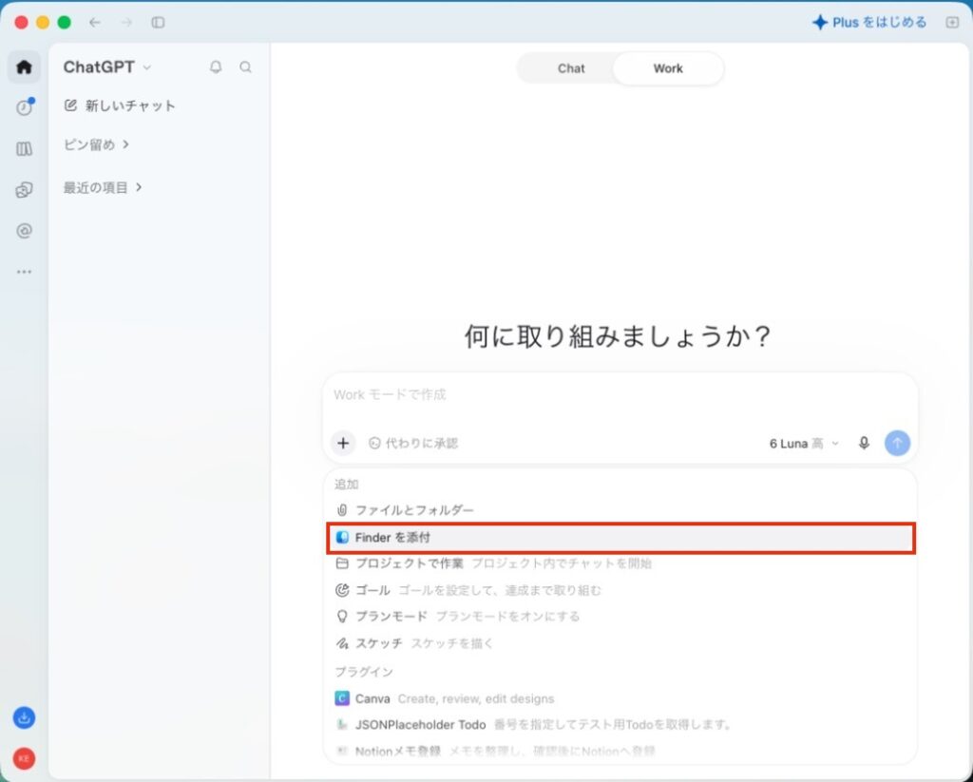This screenshot has width=973, height=782.
Task: Select ゴール menu item
Action: 620,590
